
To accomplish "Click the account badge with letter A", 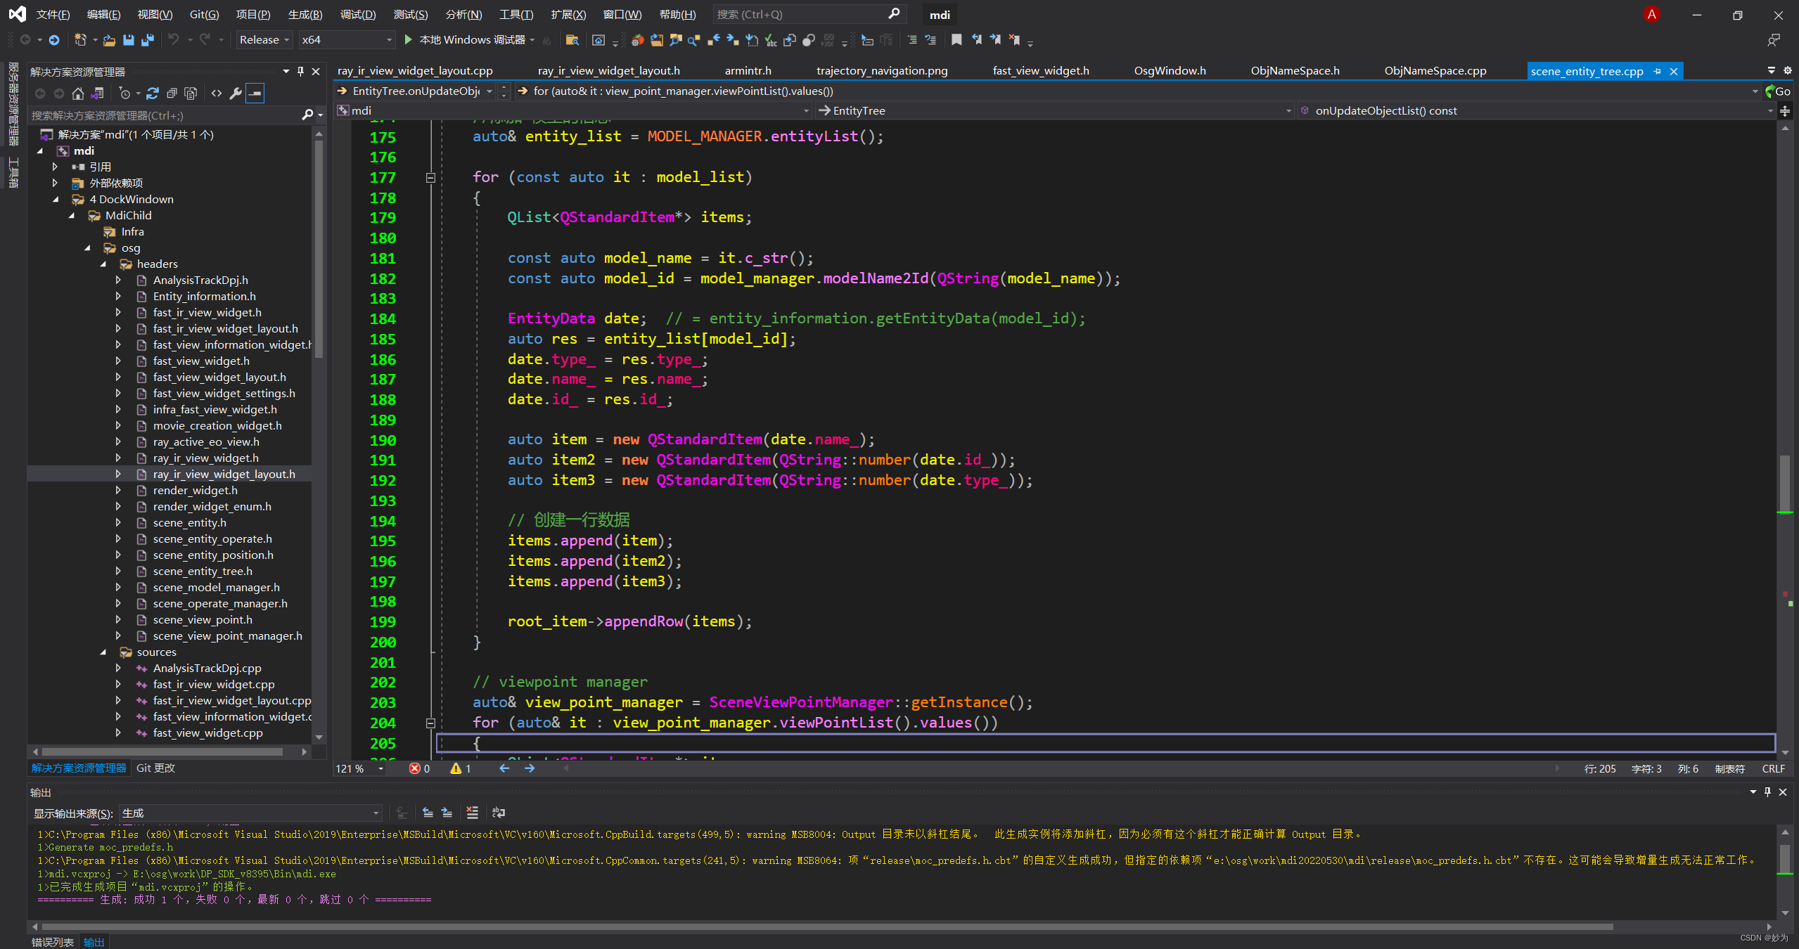I will [x=1651, y=14].
